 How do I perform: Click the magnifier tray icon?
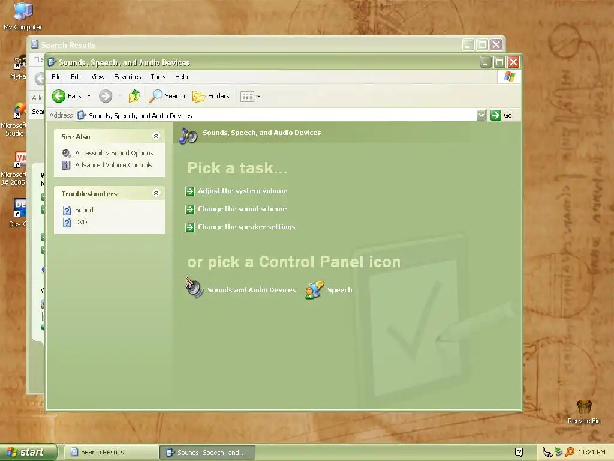click(570, 452)
